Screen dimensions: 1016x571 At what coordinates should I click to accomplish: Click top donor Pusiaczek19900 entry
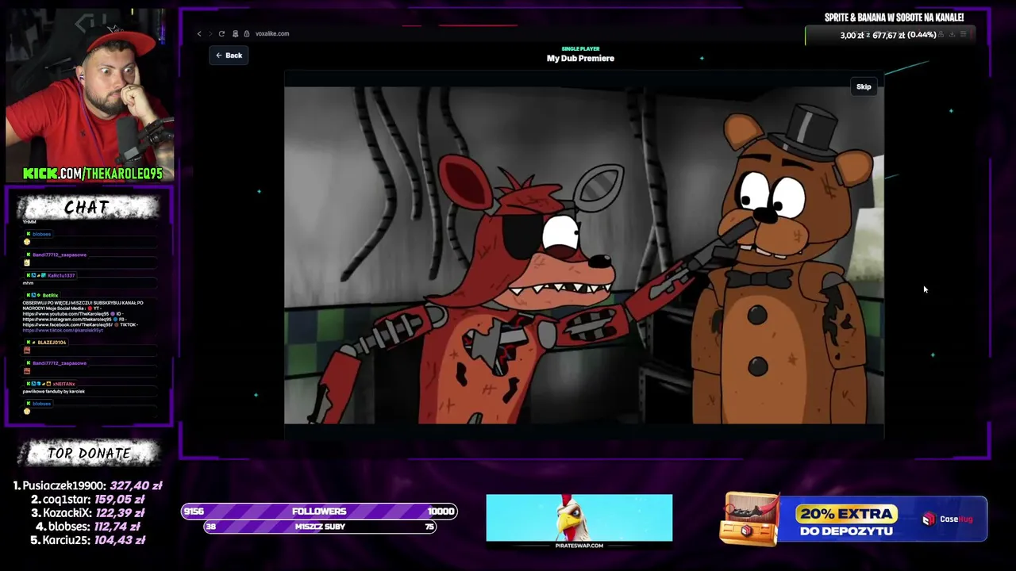(87, 485)
